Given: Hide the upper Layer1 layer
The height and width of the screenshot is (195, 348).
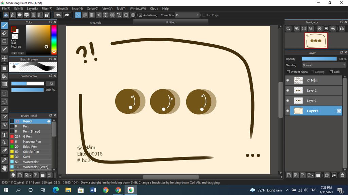Looking at the screenshot, I should pos(288,90).
